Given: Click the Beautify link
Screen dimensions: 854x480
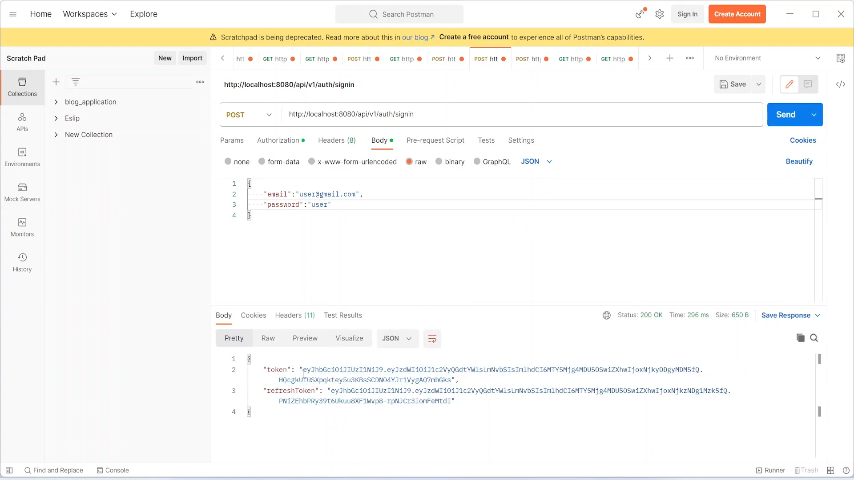Looking at the screenshot, I should (799, 161).
